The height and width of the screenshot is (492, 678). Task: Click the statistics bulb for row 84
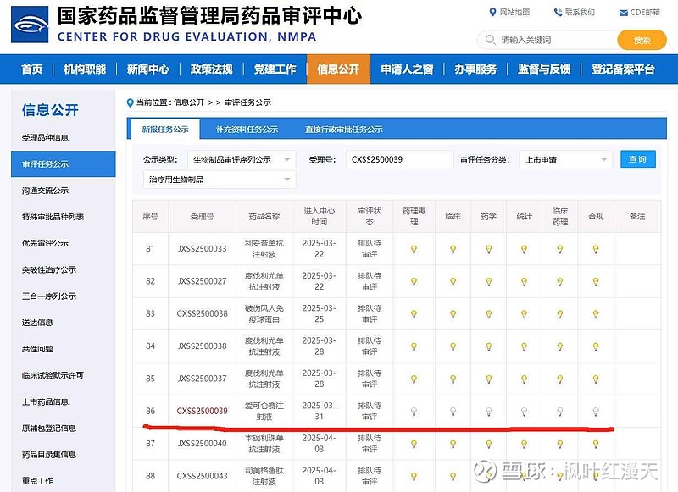click(x=524, y=346)
